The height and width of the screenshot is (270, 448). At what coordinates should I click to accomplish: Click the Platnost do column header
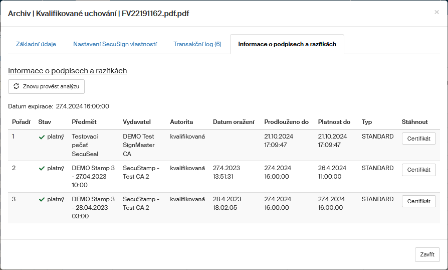pos(334,122)
